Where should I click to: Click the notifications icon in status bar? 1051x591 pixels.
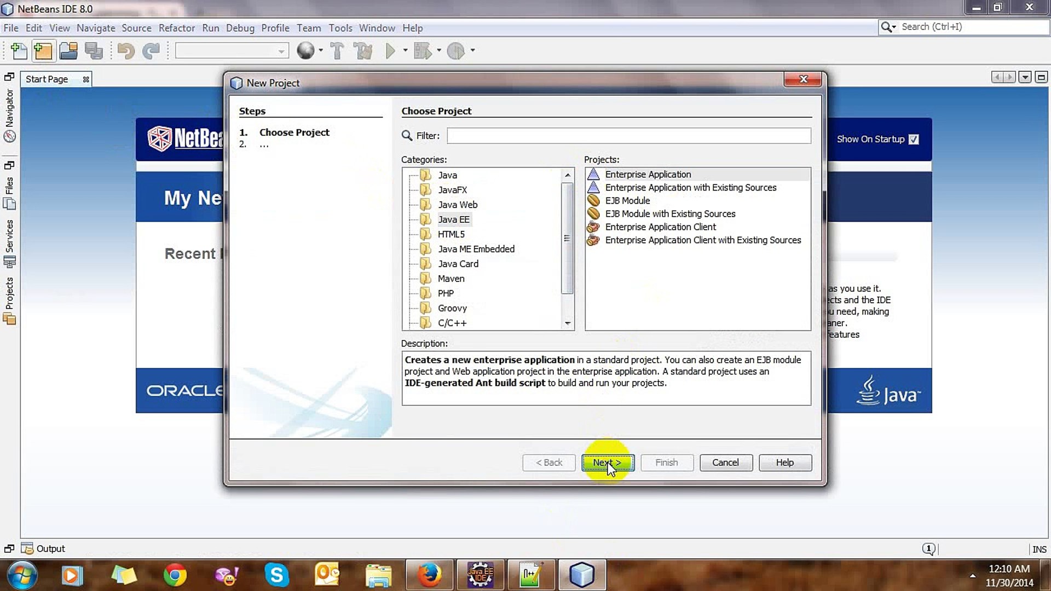point(928,548)
